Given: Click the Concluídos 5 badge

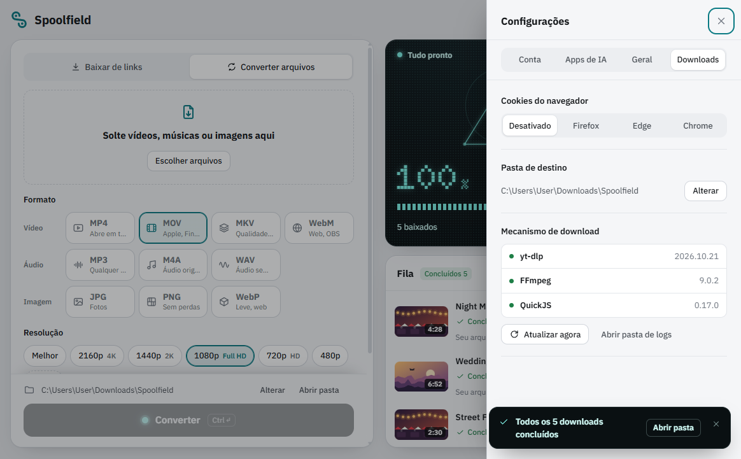Looking at the screenshot, I should tap(446, 274).
